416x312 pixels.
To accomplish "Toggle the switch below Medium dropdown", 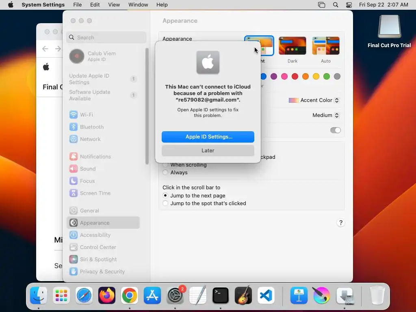I will coord(335,130).
